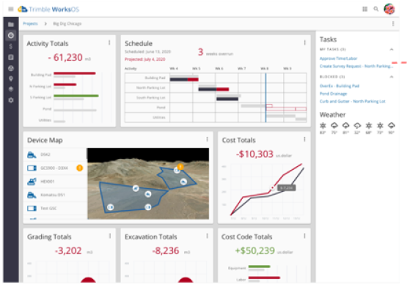Image resolution: width=407 pixels, height=287 pixels.
Task: Open the dollar costs icon in sidebar
Action: click(x=11, y=46)
